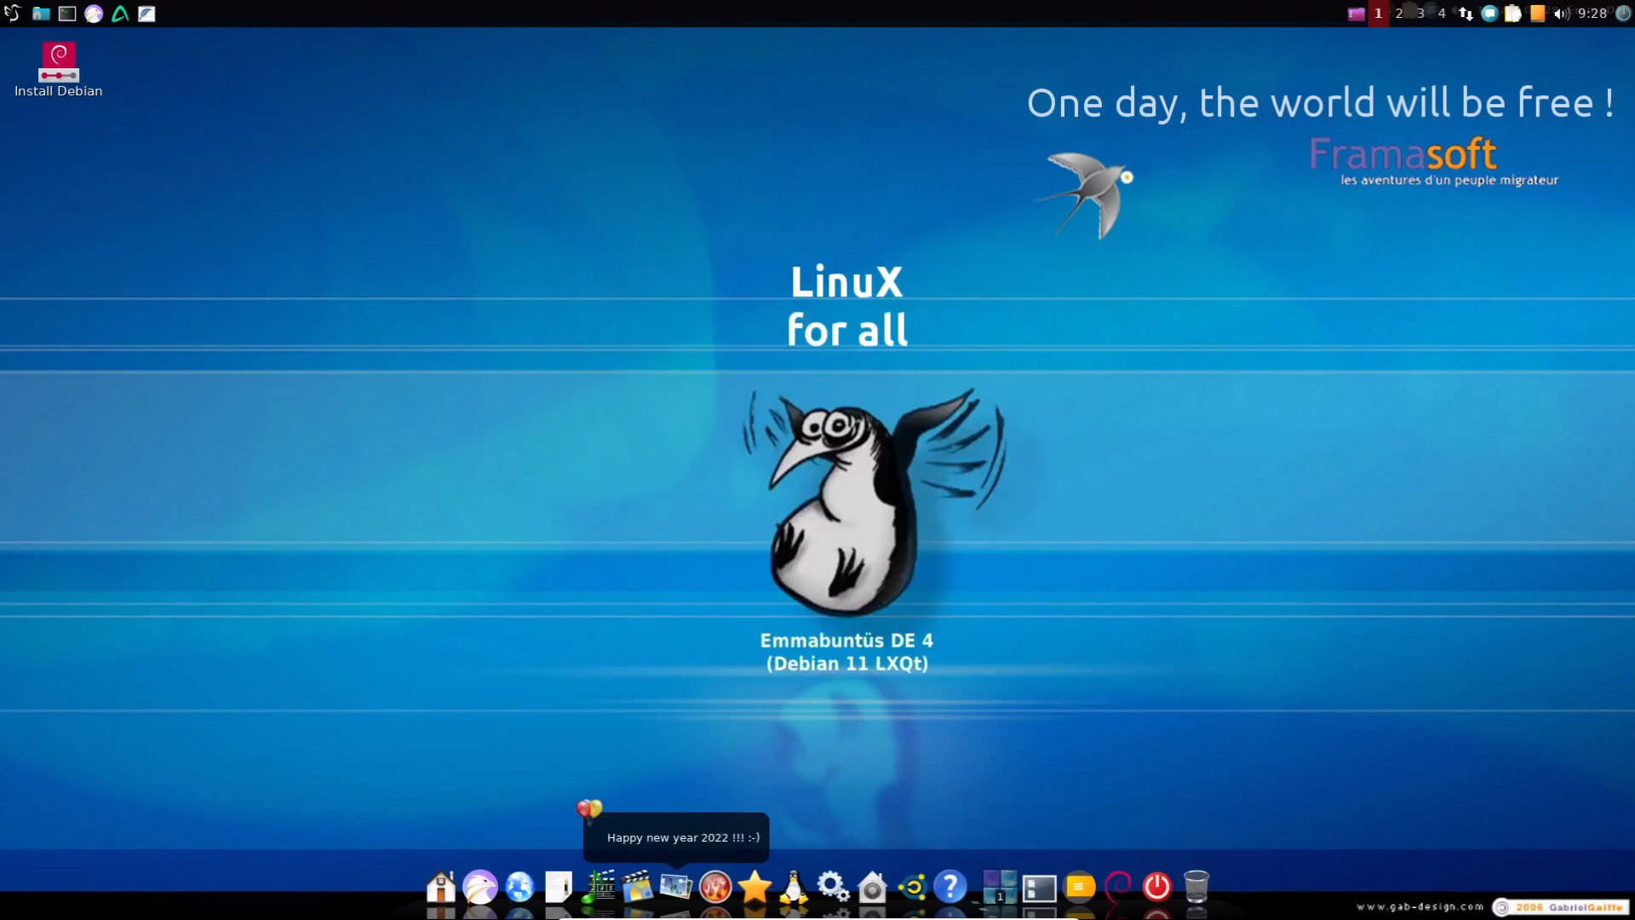Image resolution: width=1635 pixels, height=920 pixels.
Task: Launch the terminal from top panel
Action: (x=67, y=14)
